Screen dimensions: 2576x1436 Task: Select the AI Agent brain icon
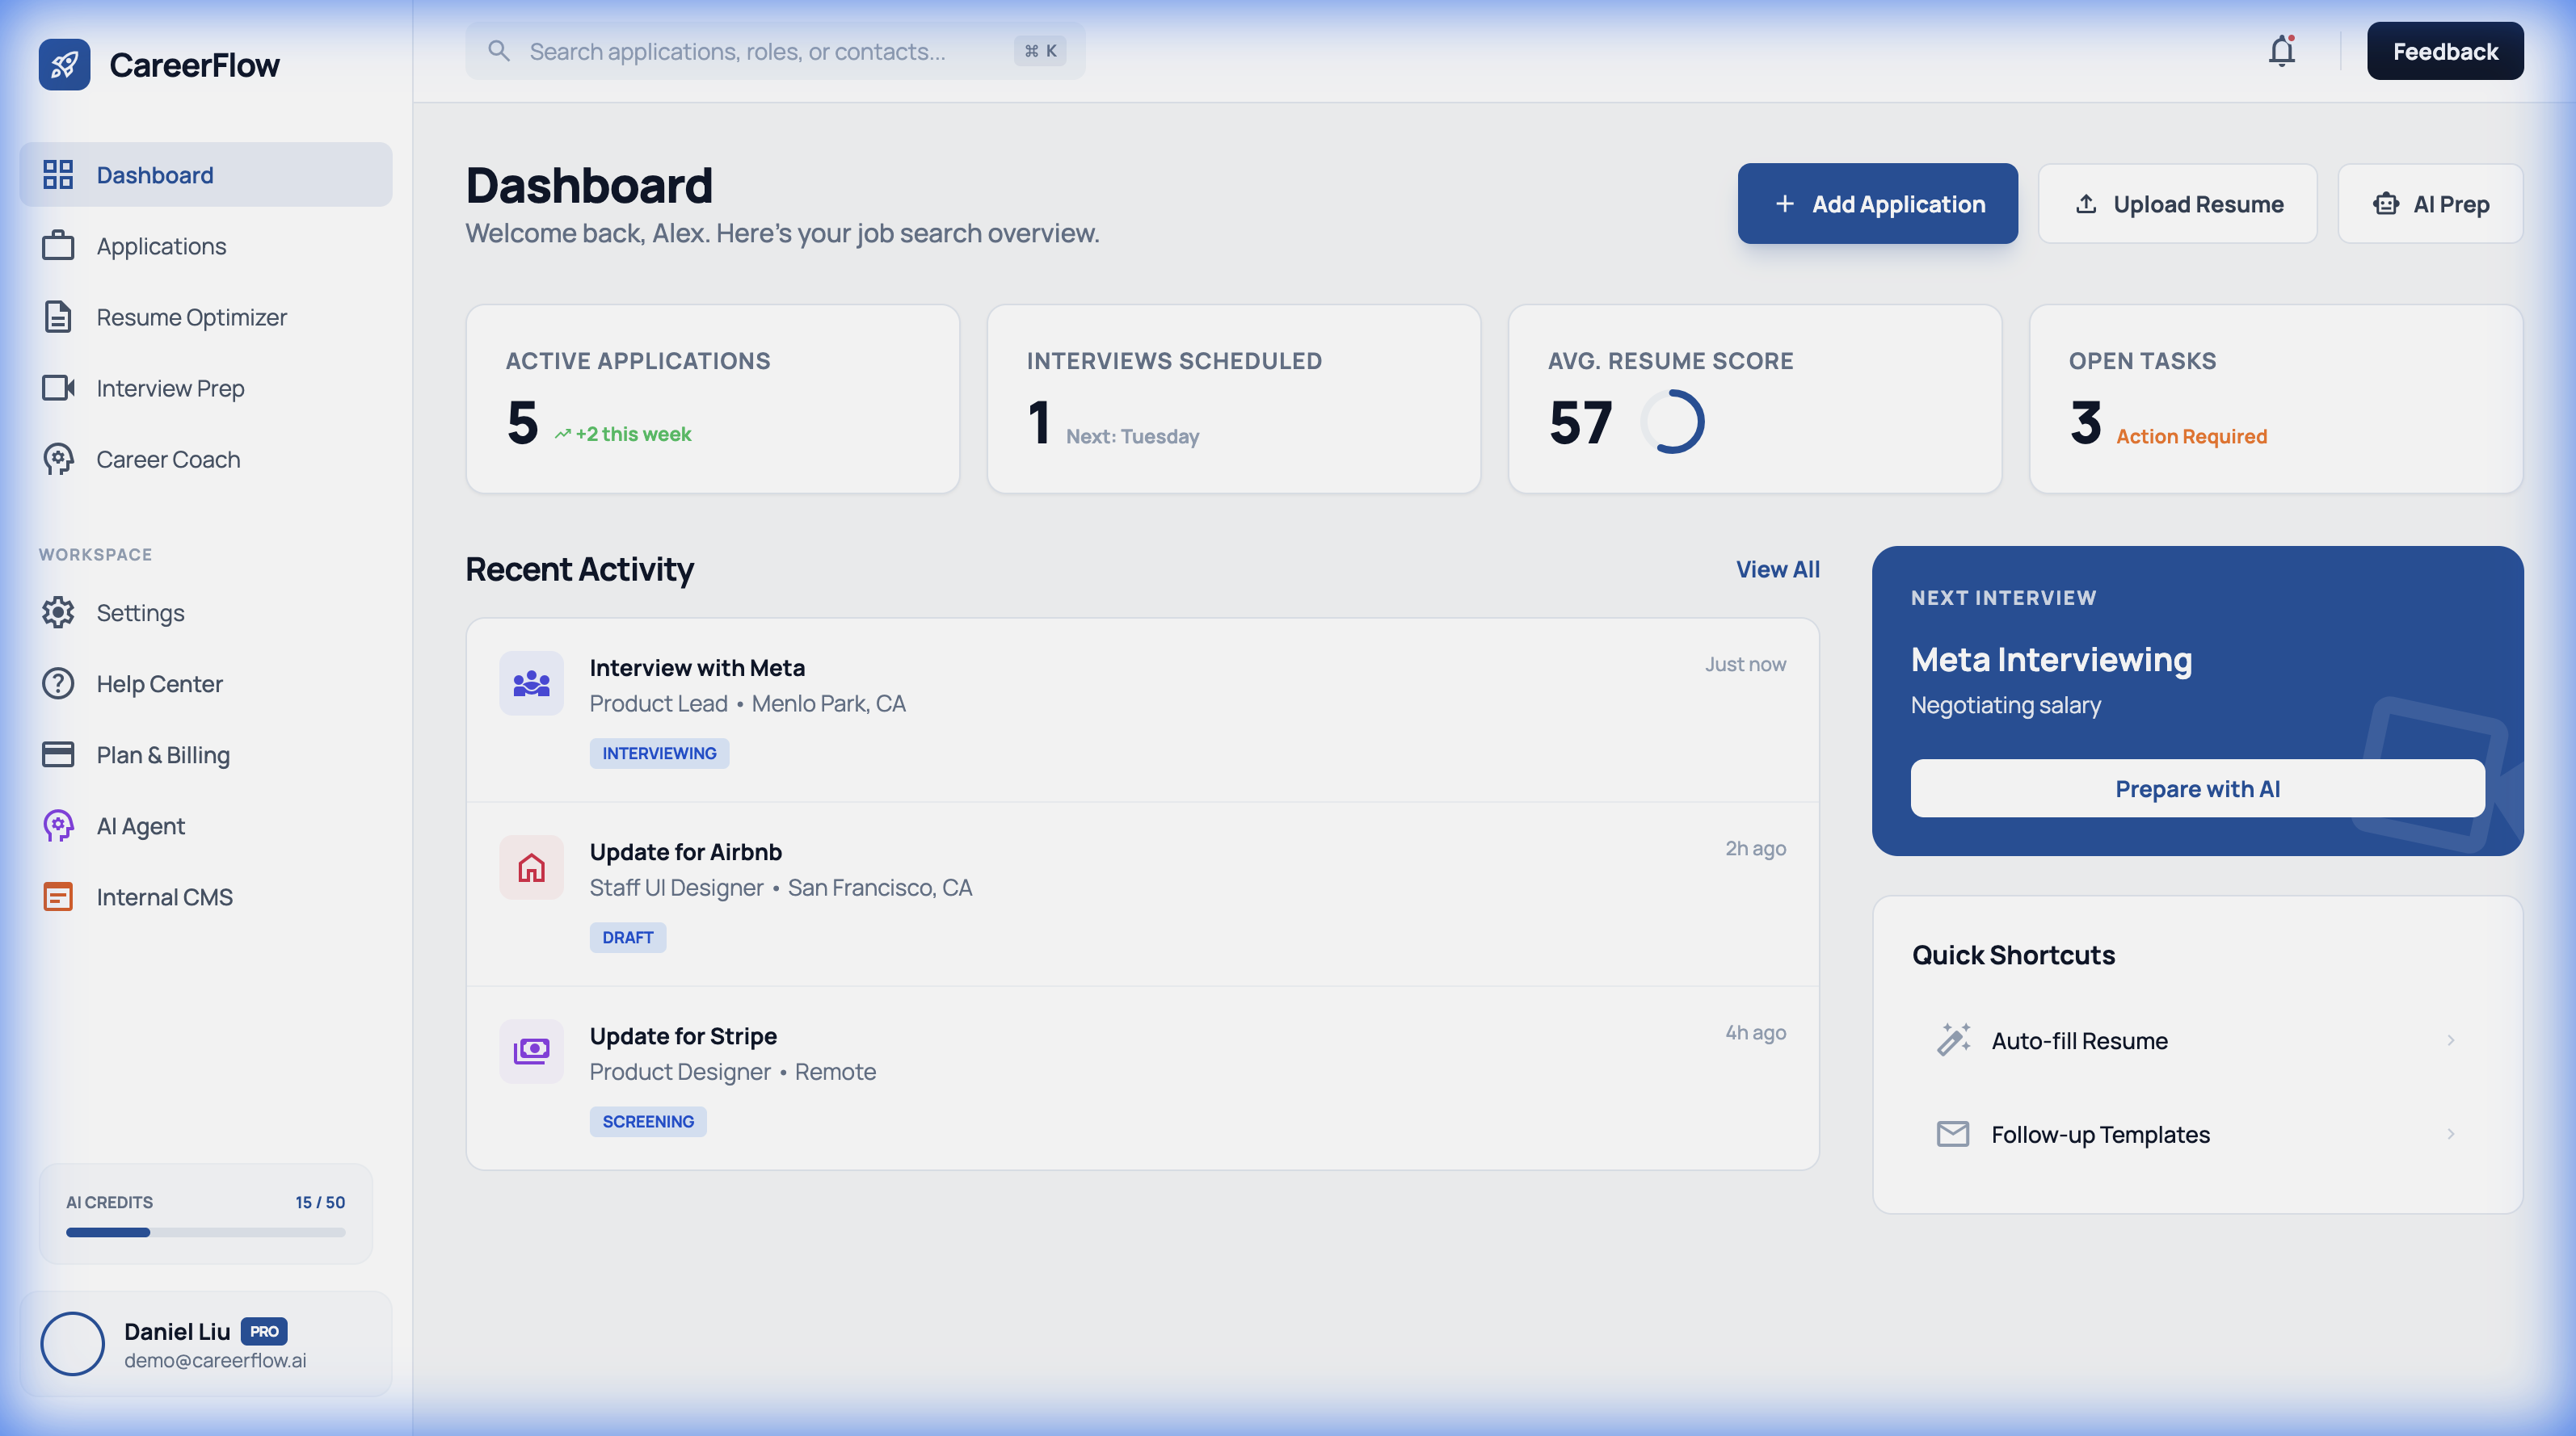(x=58, y=825)
